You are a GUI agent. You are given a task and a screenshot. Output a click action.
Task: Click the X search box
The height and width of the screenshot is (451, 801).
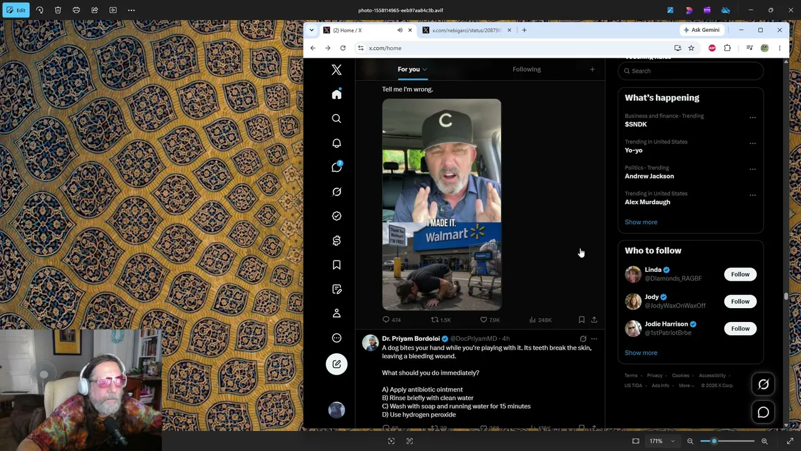click(x=691, y=71)
